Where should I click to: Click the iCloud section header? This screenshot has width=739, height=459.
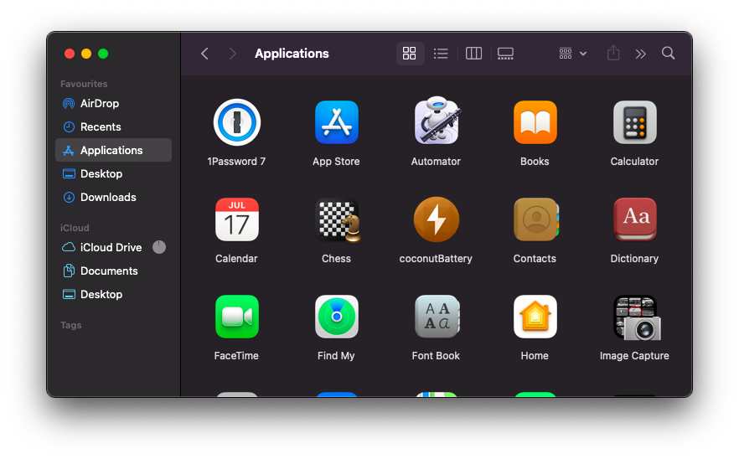click(x=75, y=228)
